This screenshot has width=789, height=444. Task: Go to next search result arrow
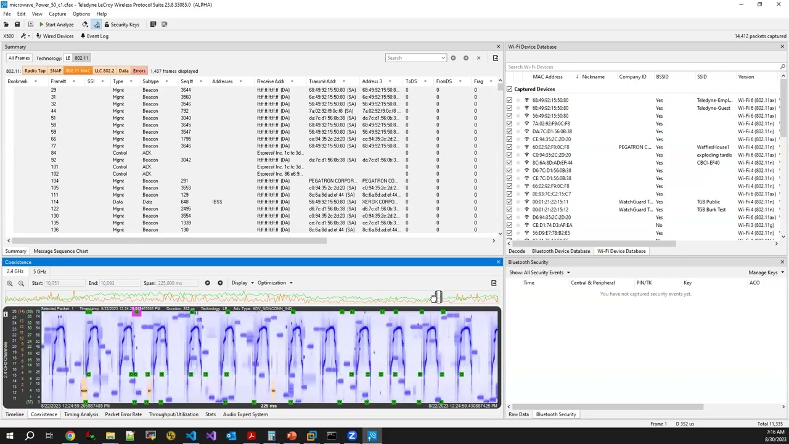(466, 58)
